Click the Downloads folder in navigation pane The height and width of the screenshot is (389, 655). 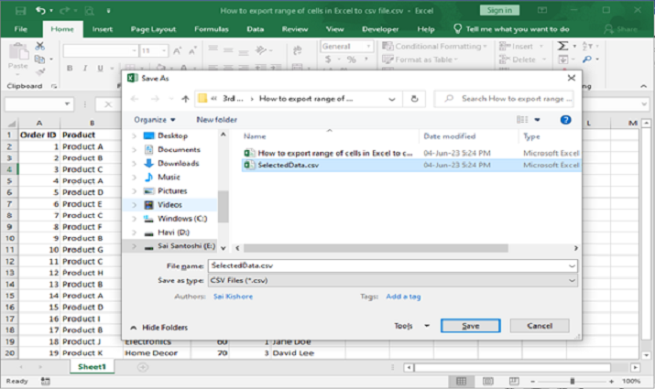[x=179, y=164]
